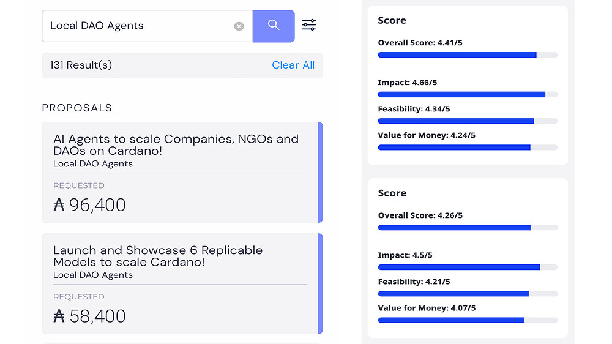Viewport: 612px width, 344px height.
Task: Click the ADA symbol beside 96,400
Action: point(59,205)
